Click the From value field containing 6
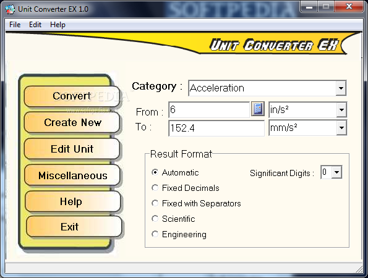The height and width of the screenshot is (278, 368). click(x=209, y=110)
